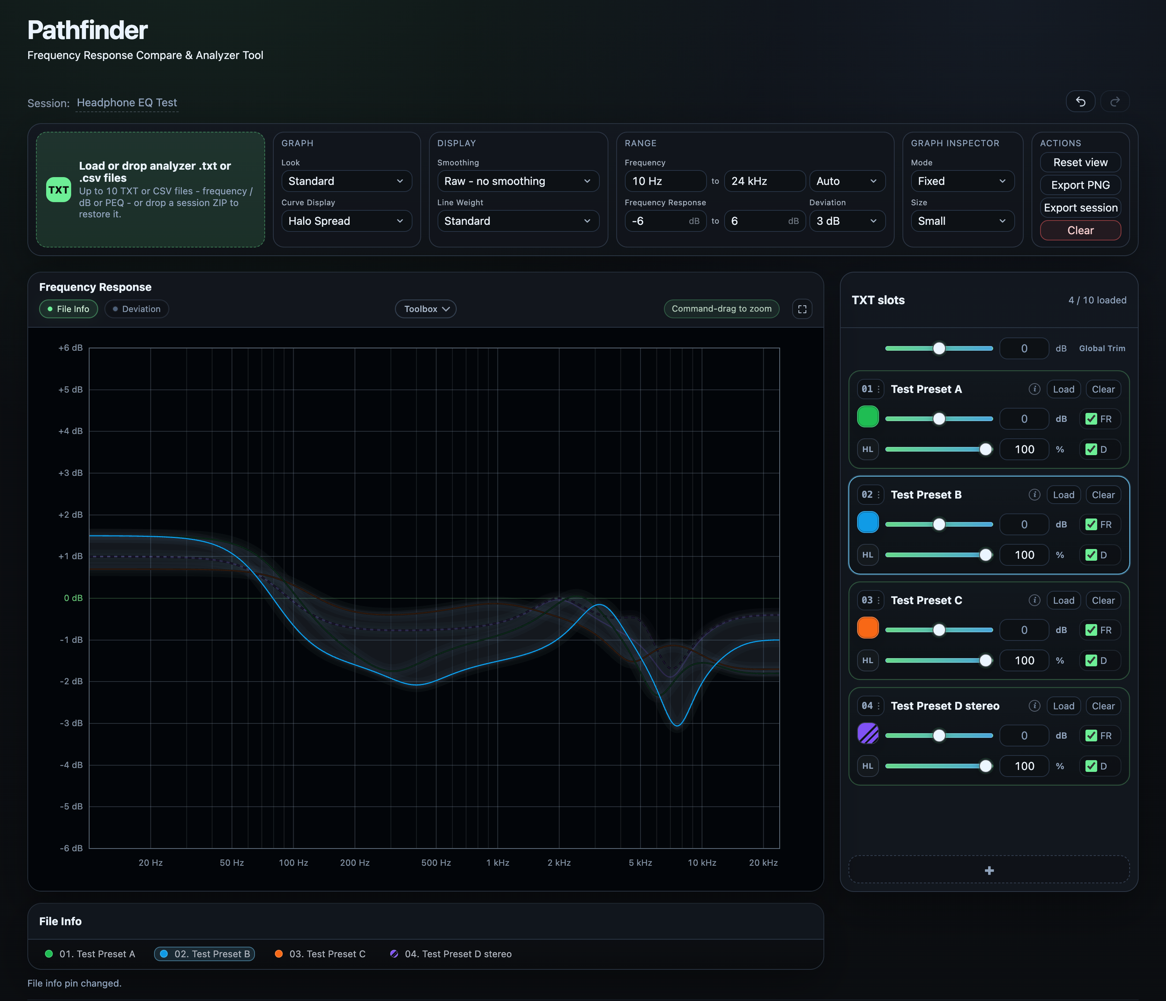The height and width of the screenshot is (1001, 1166).
Task: Select 03. Test Preset C in File Info
Action: coord(320,954)
